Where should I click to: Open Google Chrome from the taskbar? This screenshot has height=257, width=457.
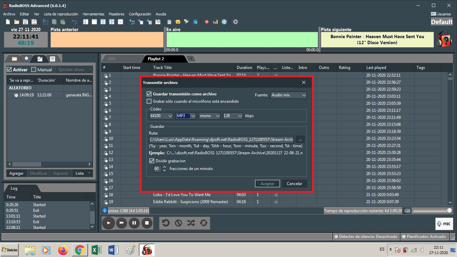coord(79,250)
